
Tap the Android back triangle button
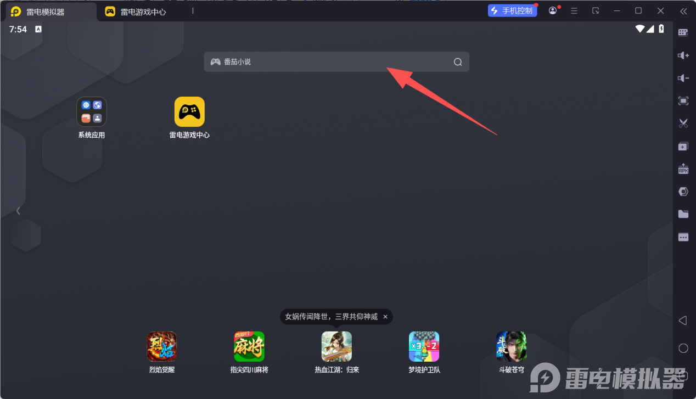click(x=683, y=320)
